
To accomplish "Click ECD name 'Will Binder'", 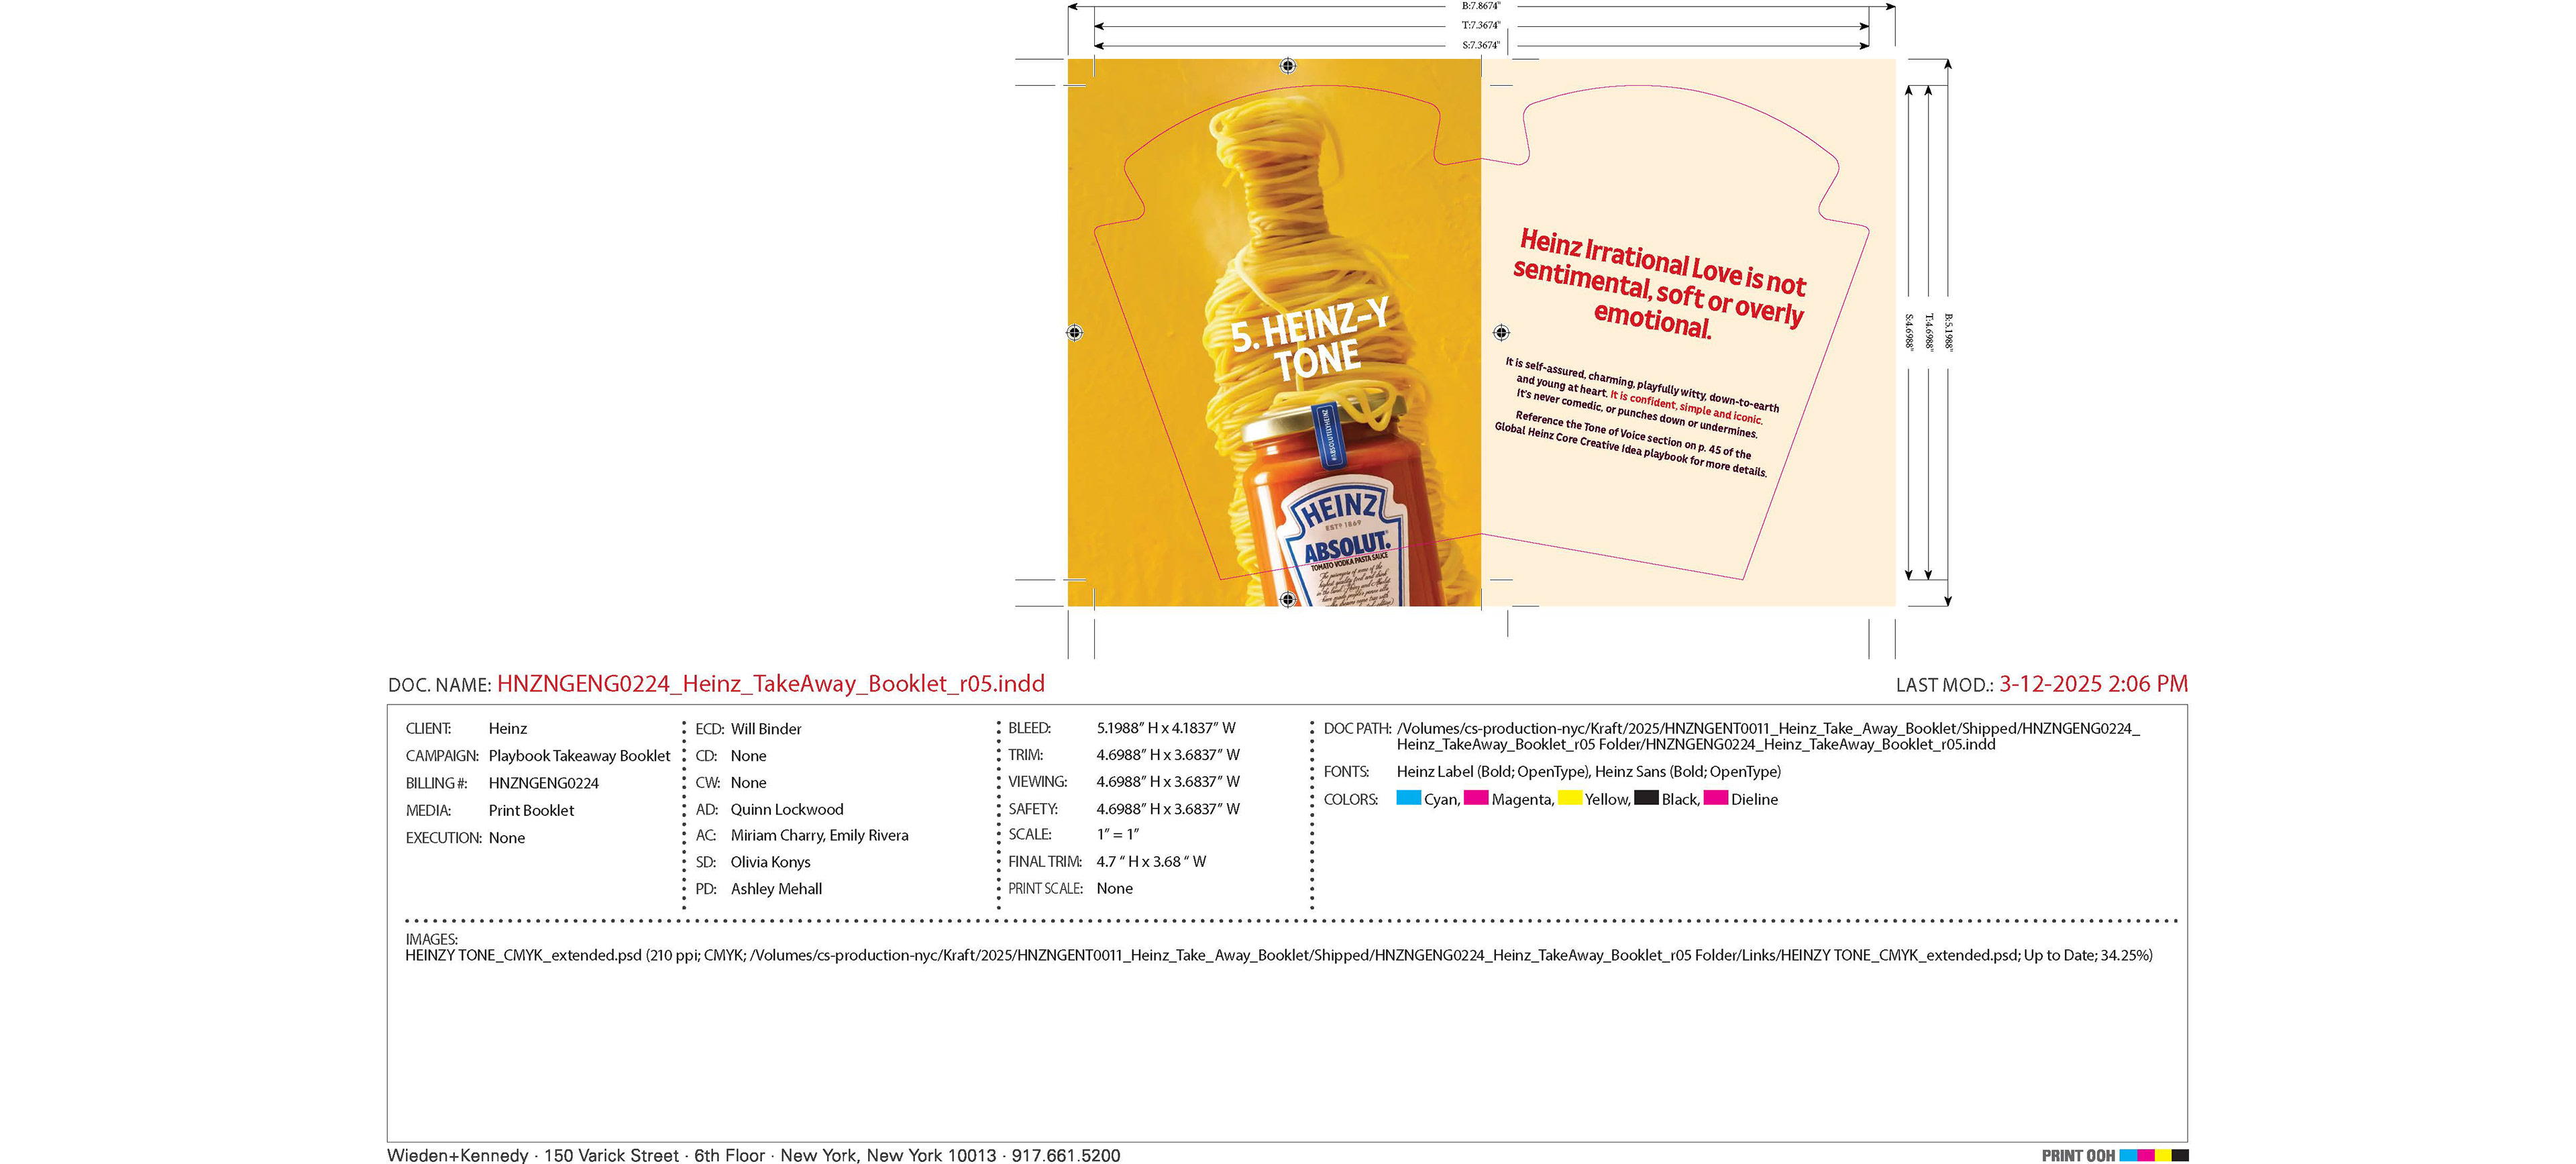I will [x=766, y=729].
